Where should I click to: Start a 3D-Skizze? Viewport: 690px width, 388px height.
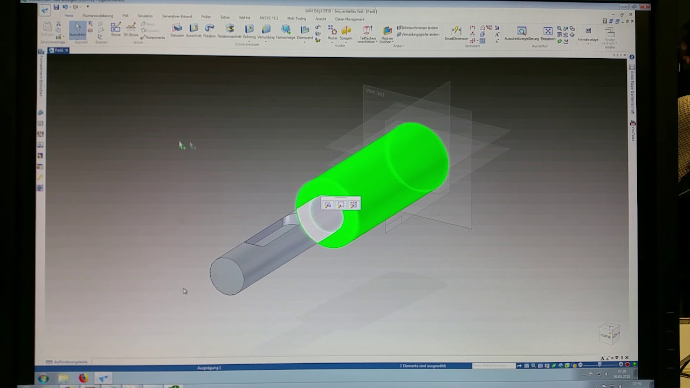pyautogui.click(x=130, y=30)
